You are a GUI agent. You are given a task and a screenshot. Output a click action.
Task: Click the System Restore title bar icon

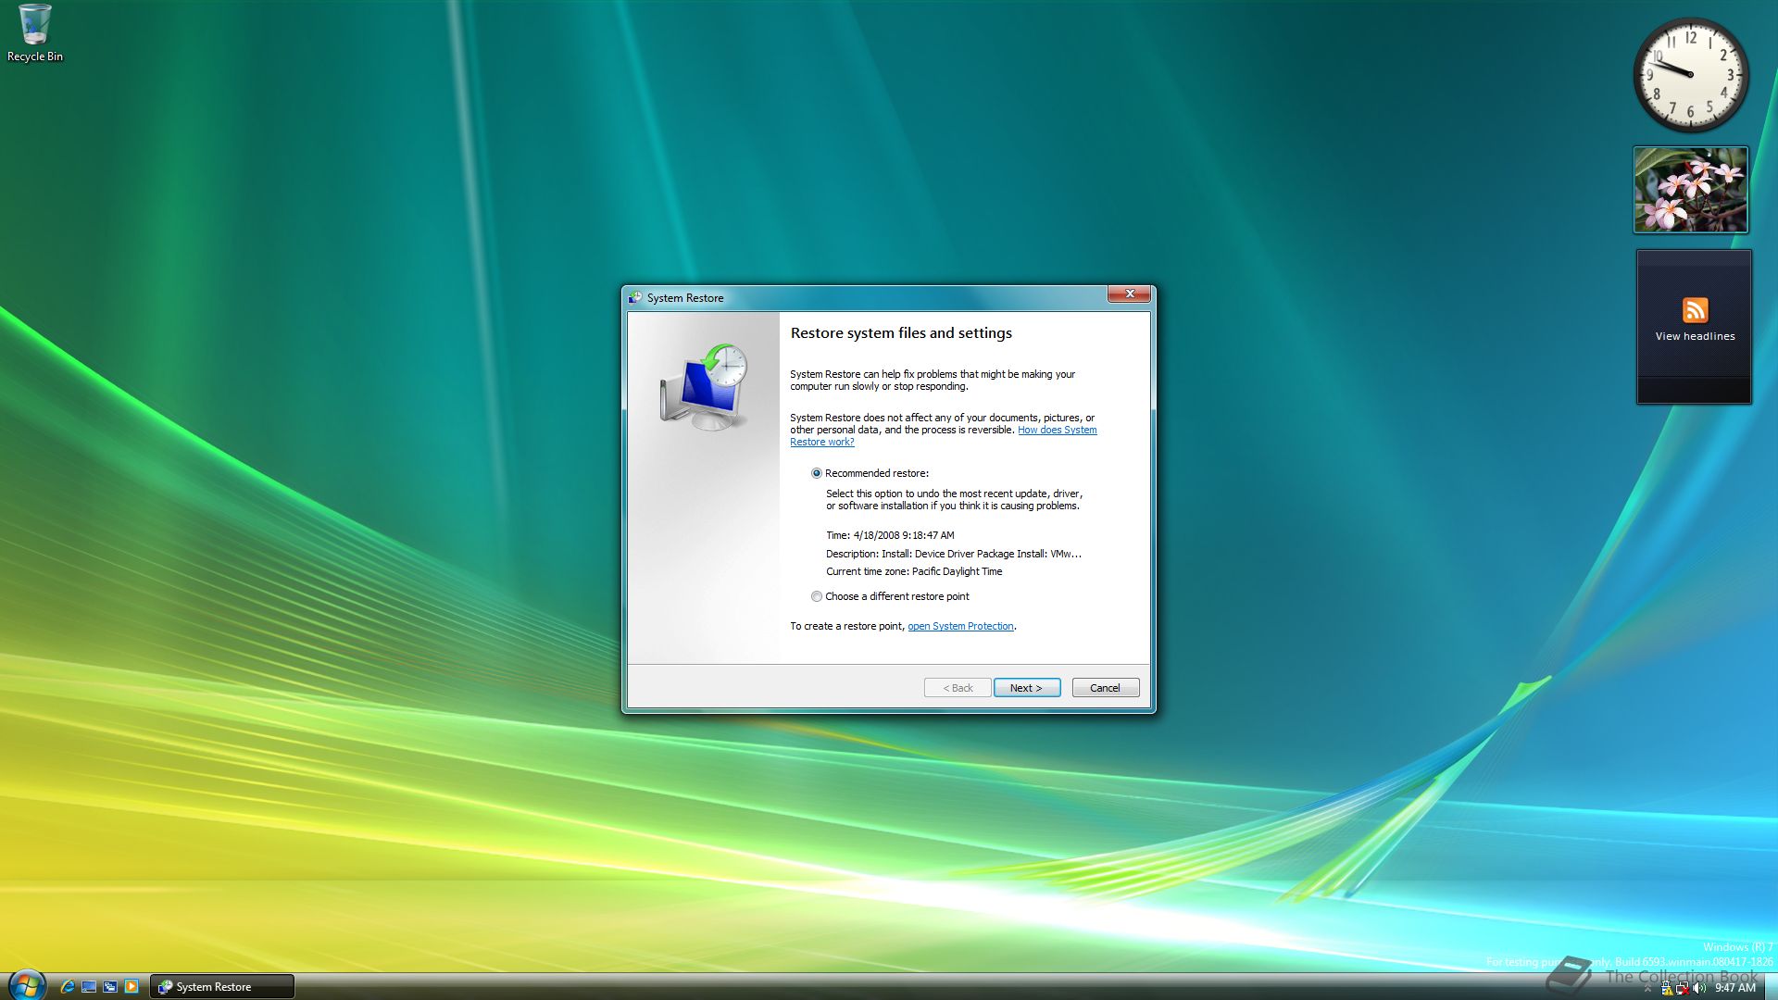tap(635, 297)
